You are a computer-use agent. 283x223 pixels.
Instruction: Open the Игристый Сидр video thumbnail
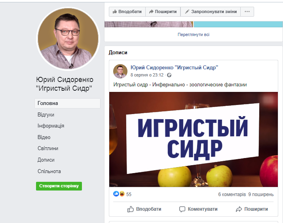click(194, 139)
